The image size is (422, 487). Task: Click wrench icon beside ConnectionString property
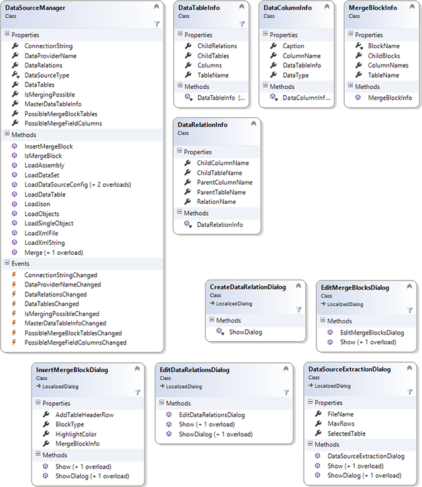(x=15, y=46)
